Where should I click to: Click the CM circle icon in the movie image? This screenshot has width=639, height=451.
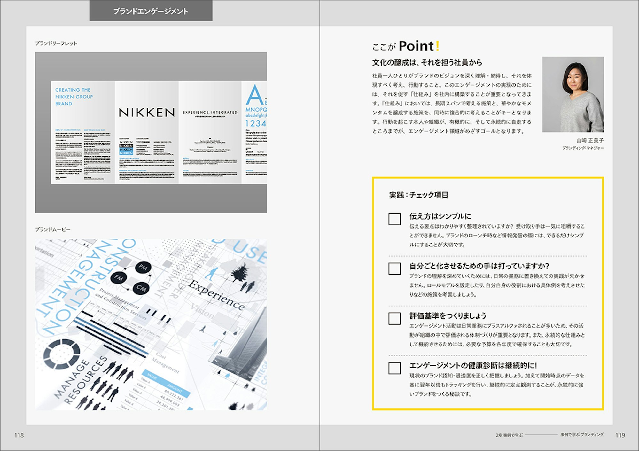pos(141,288)
